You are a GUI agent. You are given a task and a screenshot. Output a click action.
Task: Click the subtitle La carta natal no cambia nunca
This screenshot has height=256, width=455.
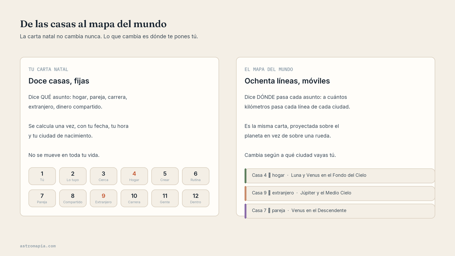click(x=61, y=36)
